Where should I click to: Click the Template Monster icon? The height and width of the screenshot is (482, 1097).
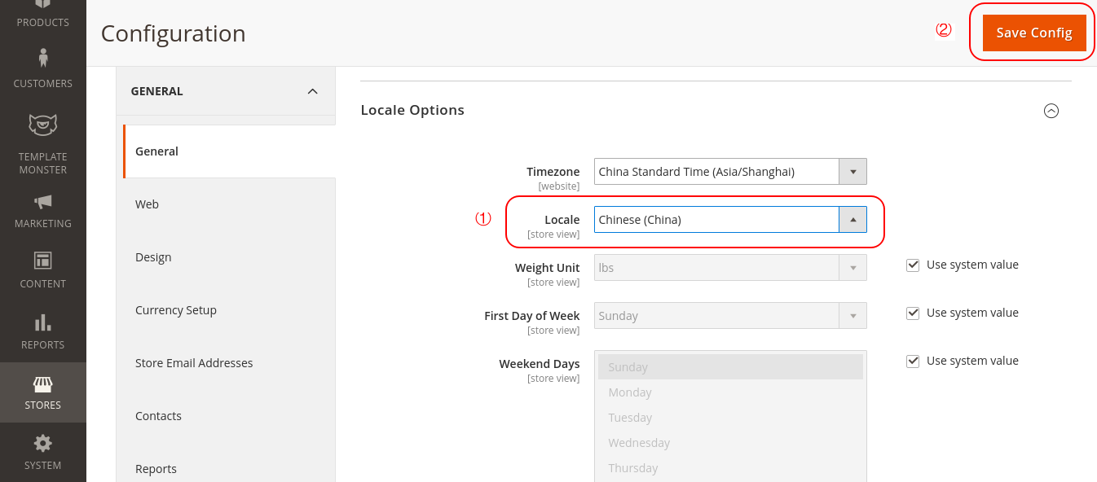click(42, 125)
